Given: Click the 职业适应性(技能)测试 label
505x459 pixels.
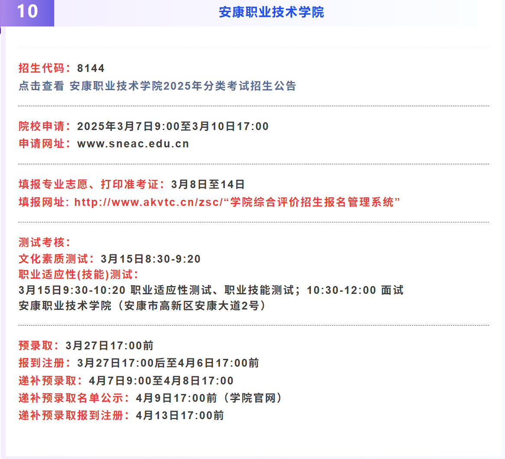Looking at the screenshot, I should pos(78,275).
